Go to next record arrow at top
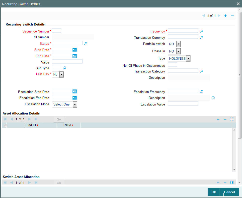The width and height of the screenshot is (242, 198). 219,16
